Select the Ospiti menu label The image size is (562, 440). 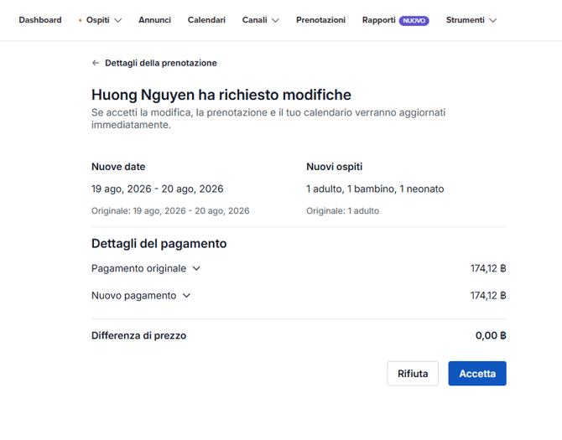point(98,20)
